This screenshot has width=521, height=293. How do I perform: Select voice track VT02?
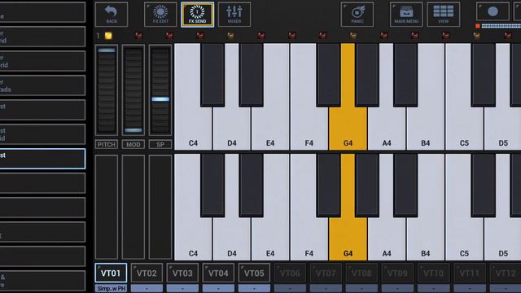coord(147,273)
